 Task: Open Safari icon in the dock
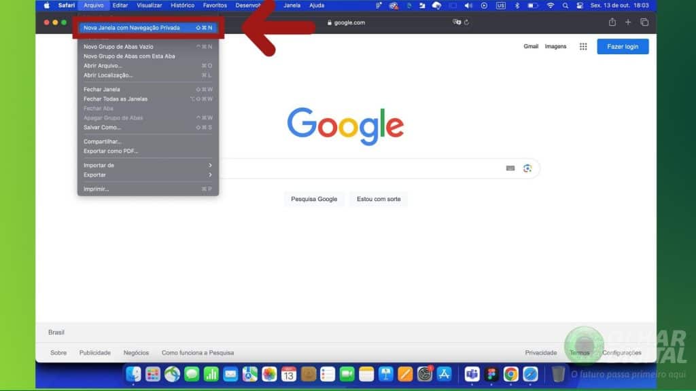click(530, 374)
